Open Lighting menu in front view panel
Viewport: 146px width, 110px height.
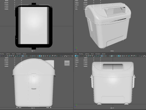[8, 54]
